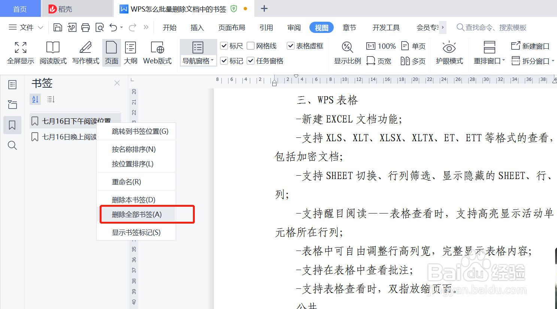The image size is (557, 309).
Task: Switch to 全屏显示 full screen view
Action: (21, 53)
